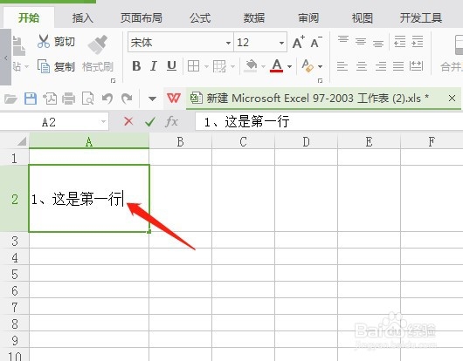Close the workbook document tab
Viewport: 463px width, 361px height.
pyautogui.click(x=452, y=99)
